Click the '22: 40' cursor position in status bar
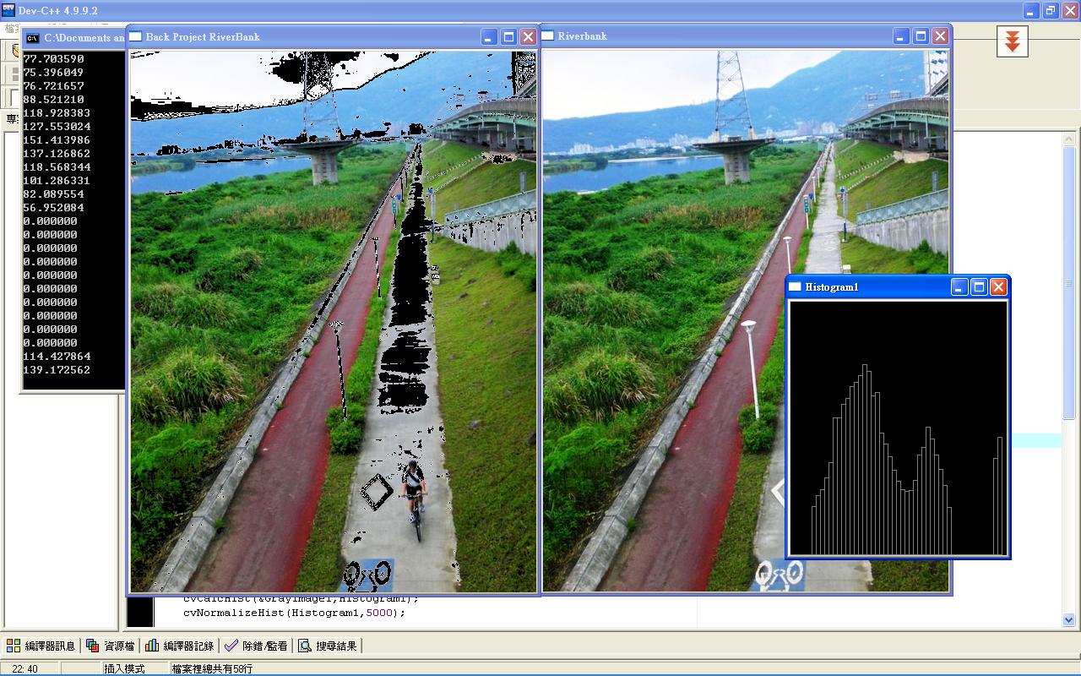The height and width of the screenshot is (676, 1081). 24,668
